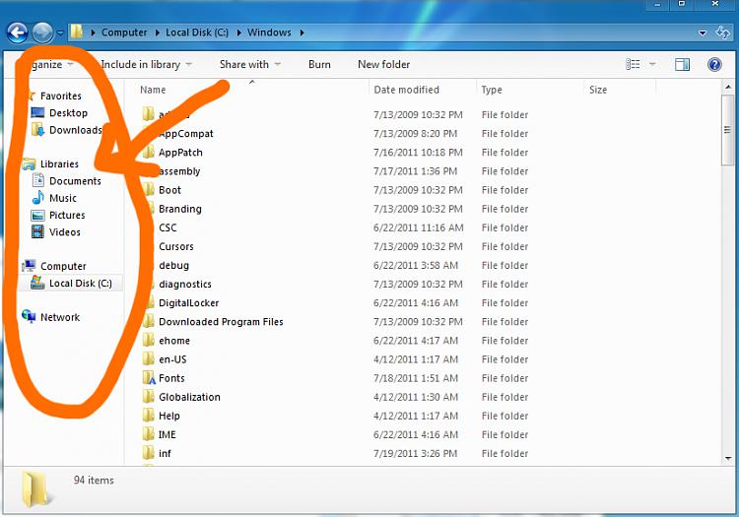This screenshot has height=517, width=739.
Task: Click the Forward navigation arrow button
Action: pos(43,32)
